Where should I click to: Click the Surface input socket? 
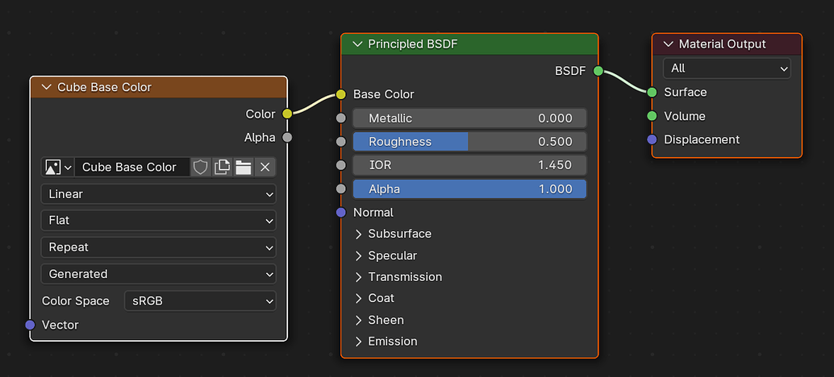pyautogui.click(x=652, y=93)
